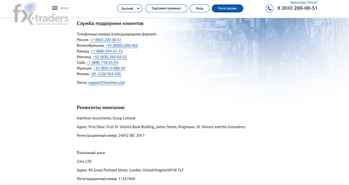Click the Вход login button

200,8
